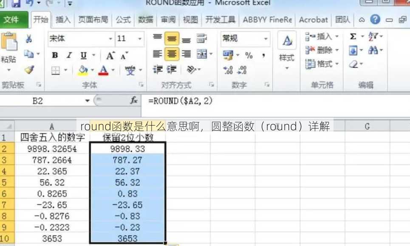Click in the formula bar text

pos(181,101)
